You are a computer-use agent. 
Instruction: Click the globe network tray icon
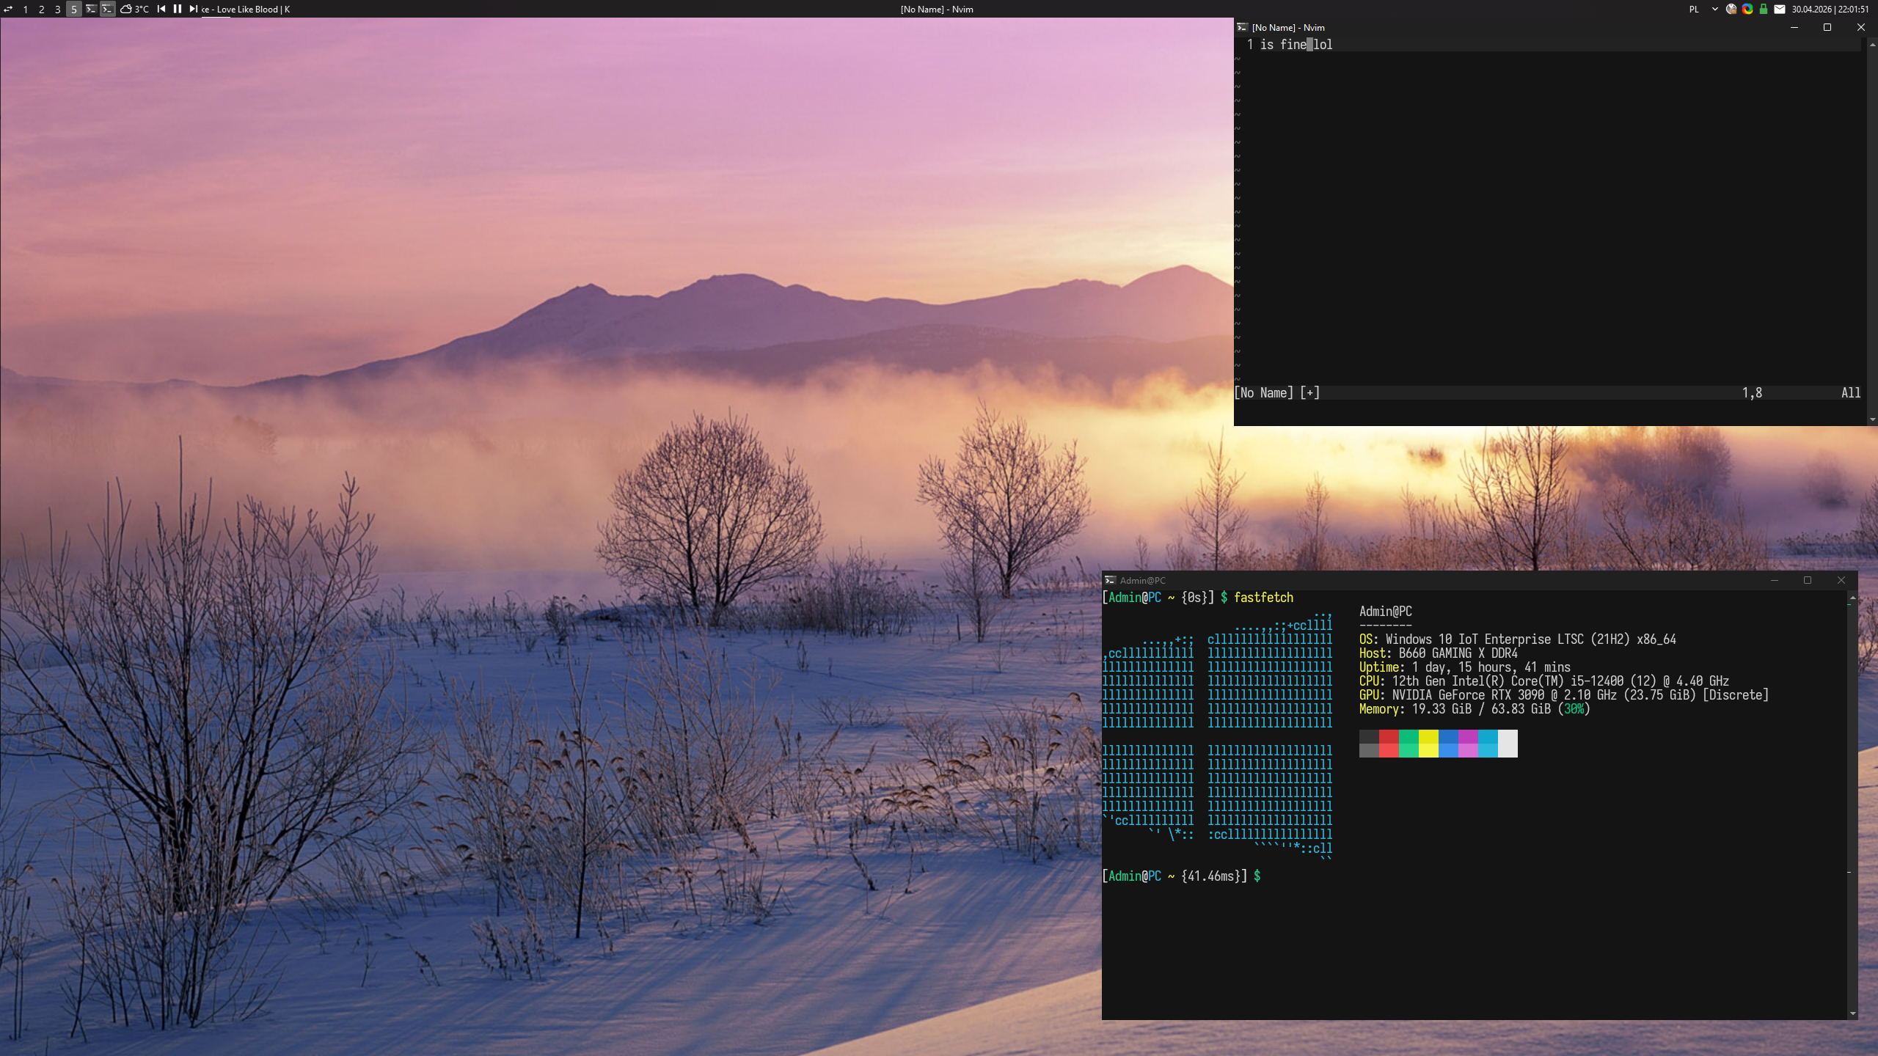pyautogui.click(x=1731, y=9)
